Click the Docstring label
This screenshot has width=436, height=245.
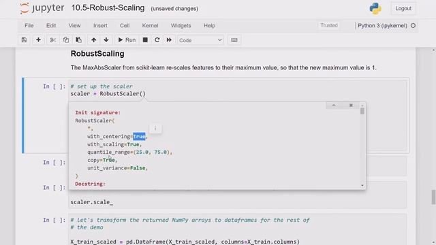[x=90, y=184]
